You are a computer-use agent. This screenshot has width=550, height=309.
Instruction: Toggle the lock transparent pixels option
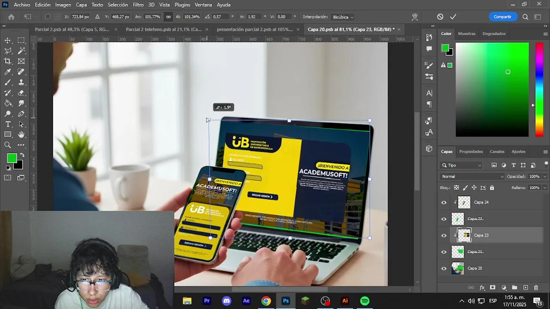456,188
